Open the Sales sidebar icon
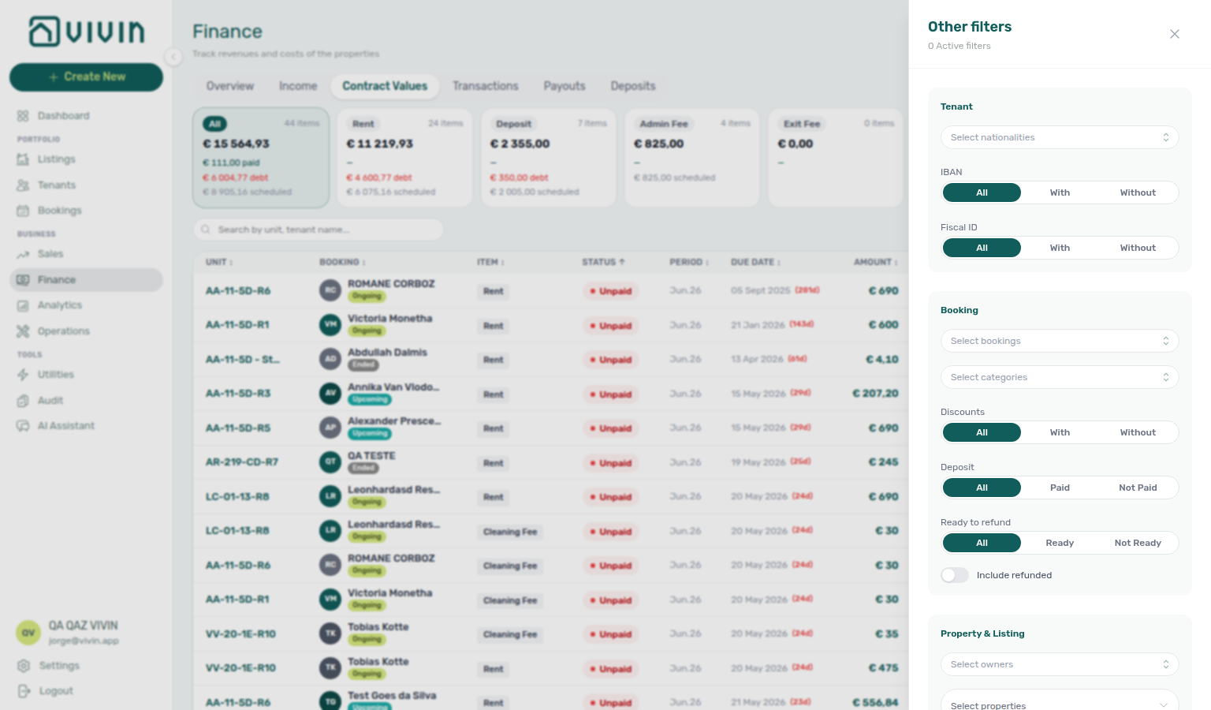The width and height of the screenshot is (1211, 710). [23, 254]
